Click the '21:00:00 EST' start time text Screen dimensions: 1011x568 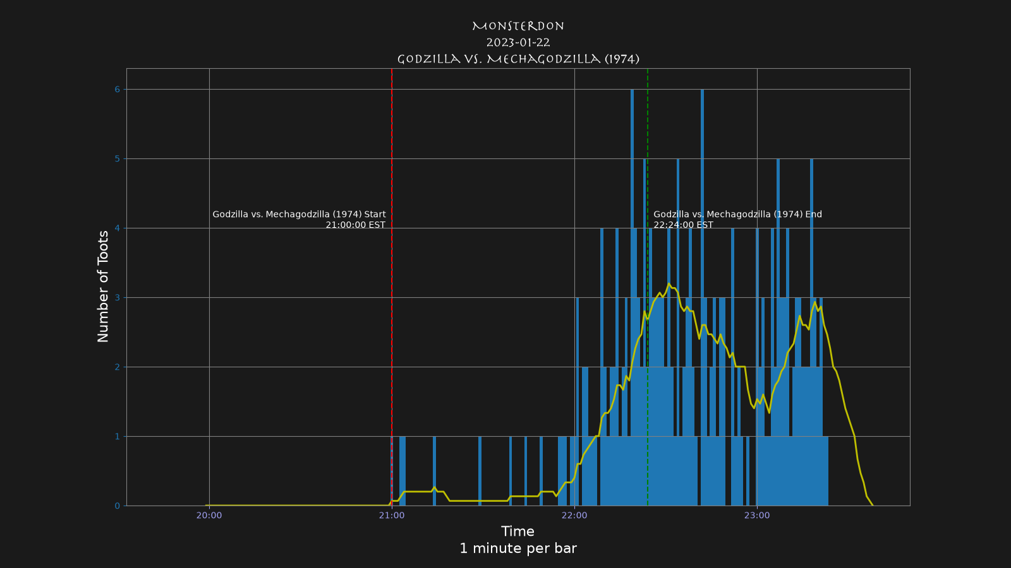click(356, 225)
